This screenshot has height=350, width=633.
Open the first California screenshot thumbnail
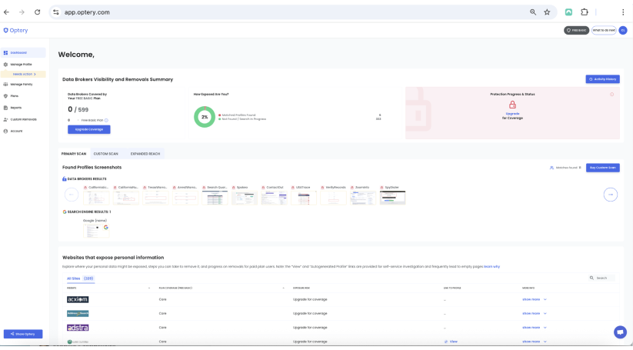pyautogui.click(x=96, y=198)
